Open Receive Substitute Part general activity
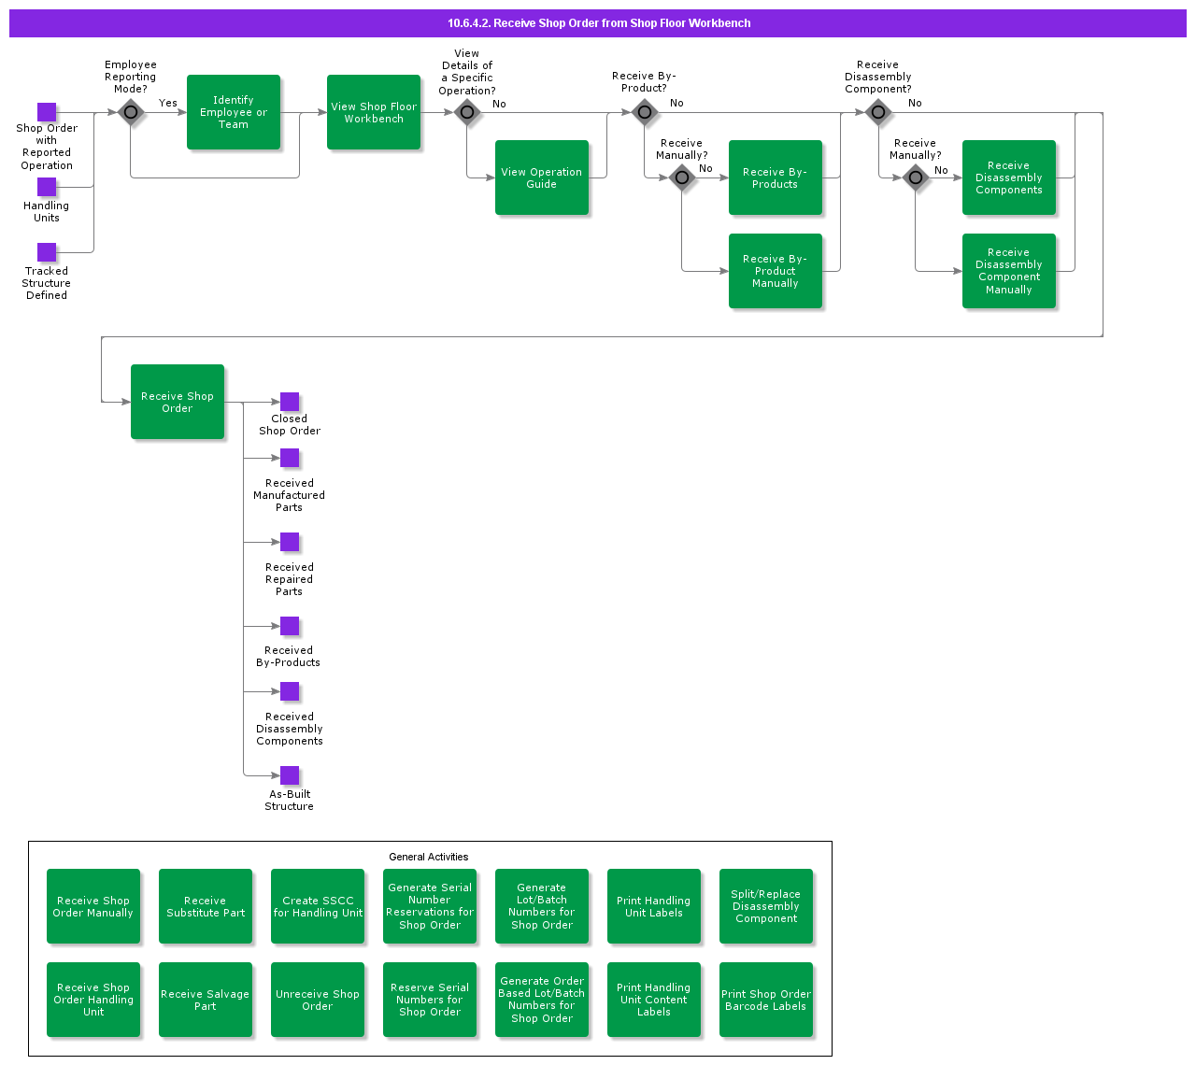 (206, 906)
